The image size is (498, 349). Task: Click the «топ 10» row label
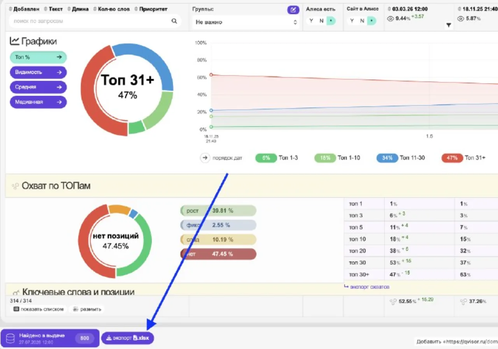pyautogui.click(x=357, y=239)
